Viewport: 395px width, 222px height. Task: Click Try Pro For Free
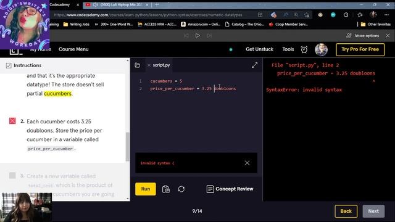click(360, 49)
